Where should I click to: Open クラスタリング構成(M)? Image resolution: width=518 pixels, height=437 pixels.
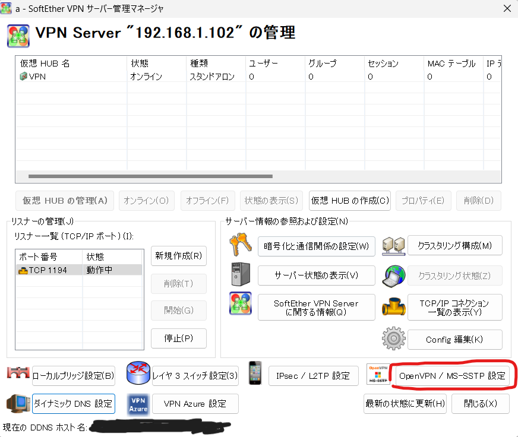tap(455, 245)
